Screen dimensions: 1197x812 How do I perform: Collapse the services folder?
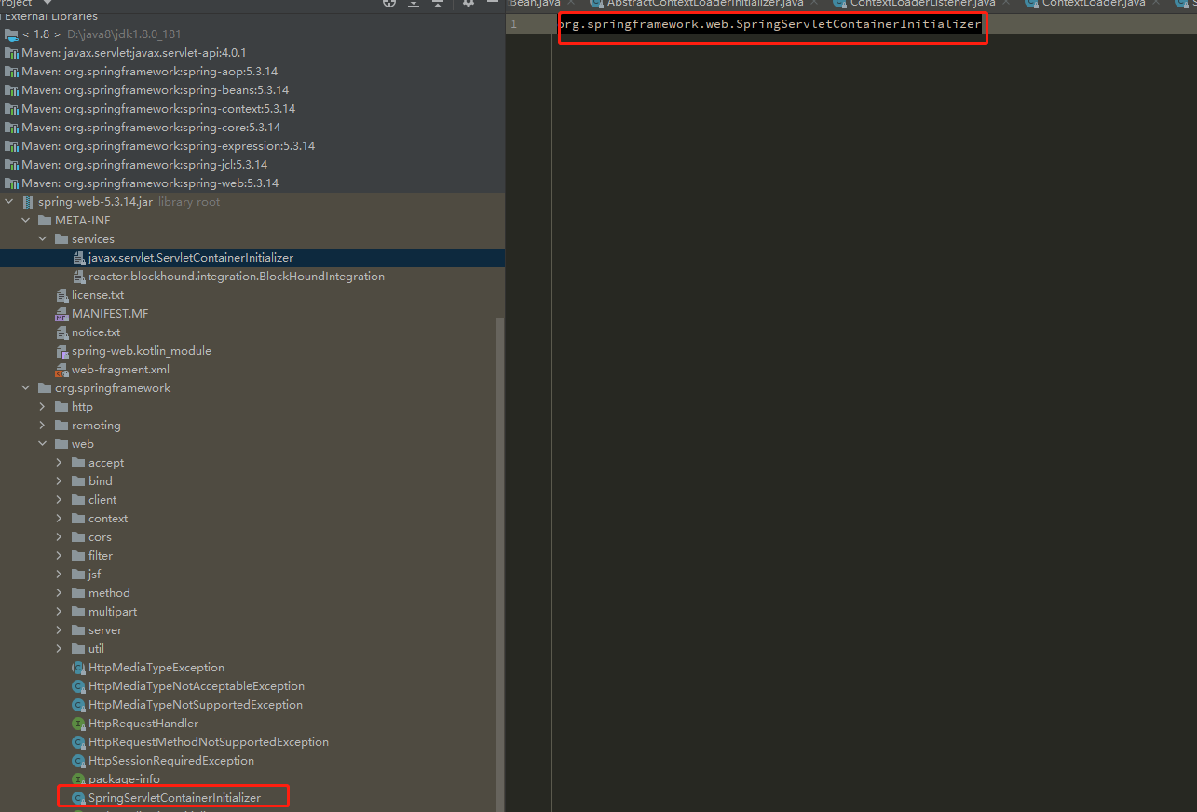tap(43, 239)
